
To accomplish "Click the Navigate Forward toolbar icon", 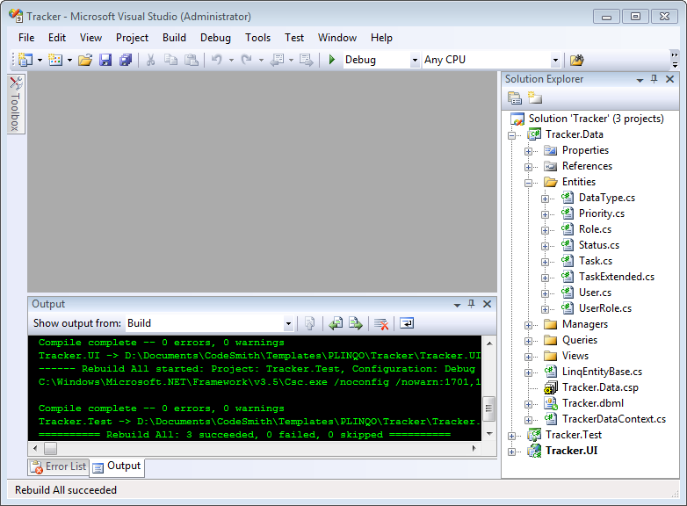I will click(307, 60).
